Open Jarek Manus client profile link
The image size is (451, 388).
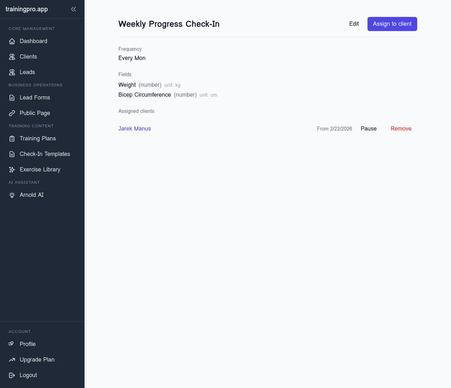tap(135, 128)
